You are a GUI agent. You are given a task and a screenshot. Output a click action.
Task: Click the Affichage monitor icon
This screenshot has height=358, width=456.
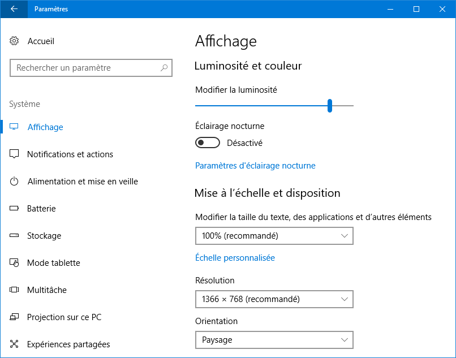pos(14,127)
